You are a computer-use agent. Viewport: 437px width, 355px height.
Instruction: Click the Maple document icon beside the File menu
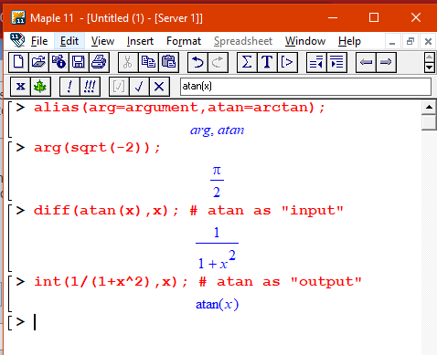pyautogui.click(x=17, y=40)
